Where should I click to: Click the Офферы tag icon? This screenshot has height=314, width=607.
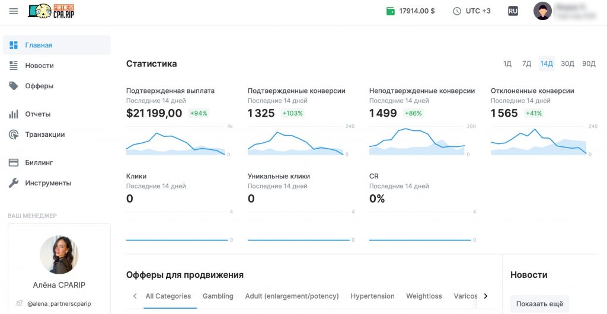point(14,86)
